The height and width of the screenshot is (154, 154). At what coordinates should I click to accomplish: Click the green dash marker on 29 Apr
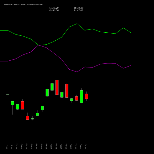click(8, 95)
